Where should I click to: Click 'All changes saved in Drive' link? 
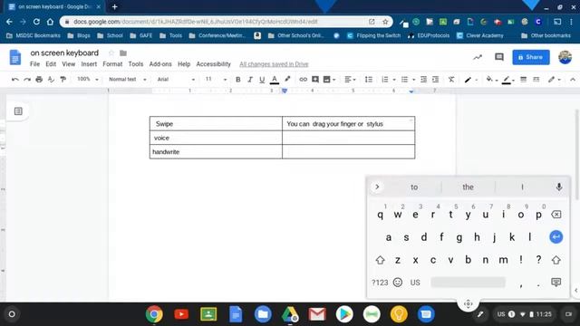pos(274,64)
